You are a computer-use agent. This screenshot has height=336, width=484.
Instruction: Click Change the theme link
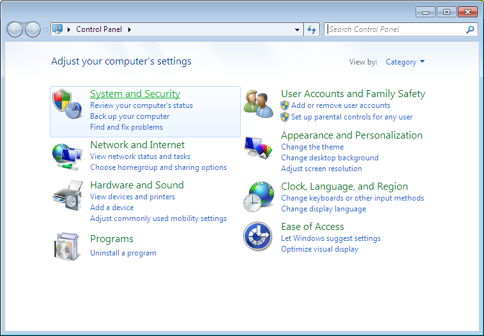point(312,147)
